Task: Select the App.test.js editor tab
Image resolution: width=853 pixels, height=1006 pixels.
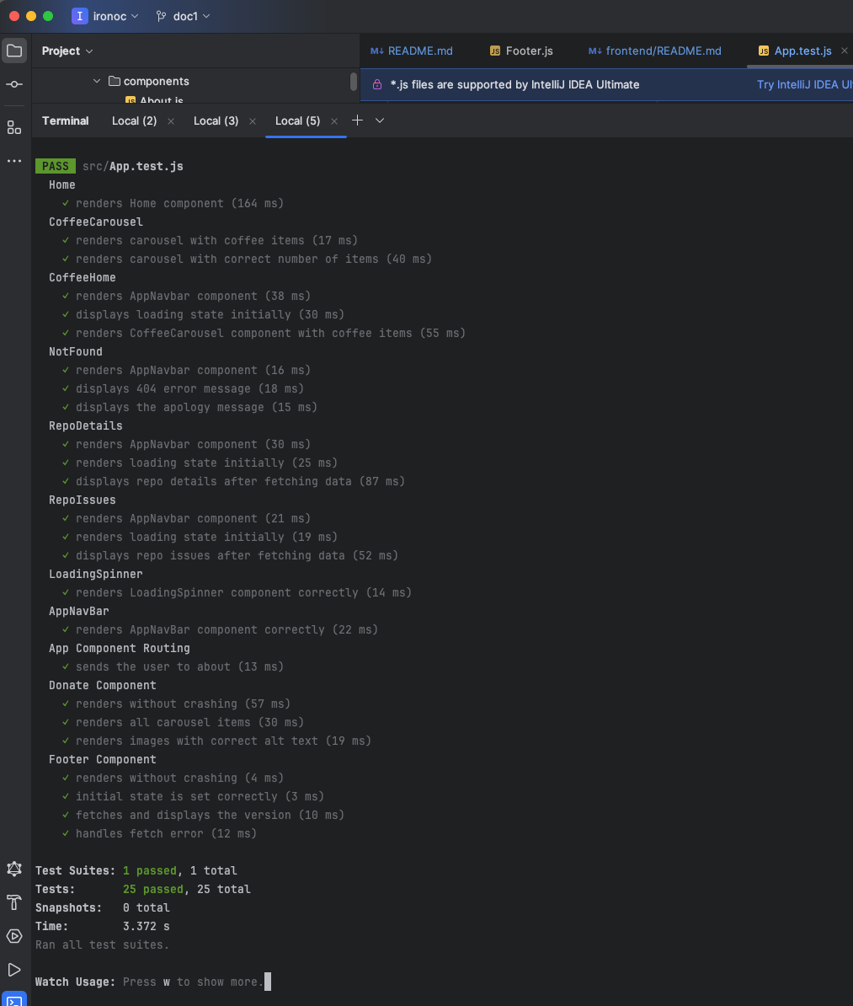Action: click(x=795, y=51)
